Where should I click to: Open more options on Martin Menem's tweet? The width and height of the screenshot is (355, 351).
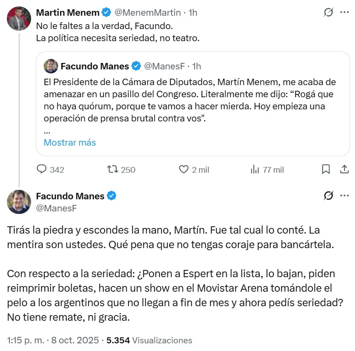tap(345, 13)
